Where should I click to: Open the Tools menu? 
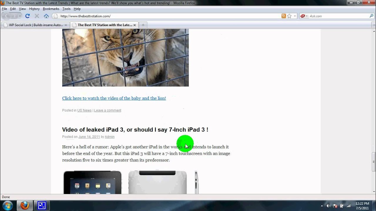click(x=66, y=9)
